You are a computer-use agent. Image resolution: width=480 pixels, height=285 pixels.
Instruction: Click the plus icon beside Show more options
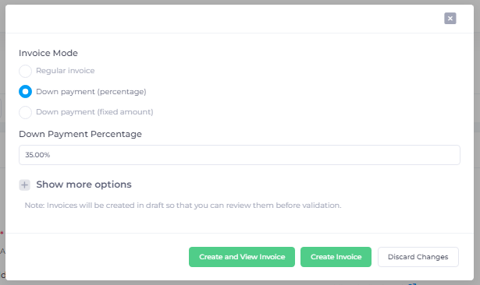pos(24,185)
